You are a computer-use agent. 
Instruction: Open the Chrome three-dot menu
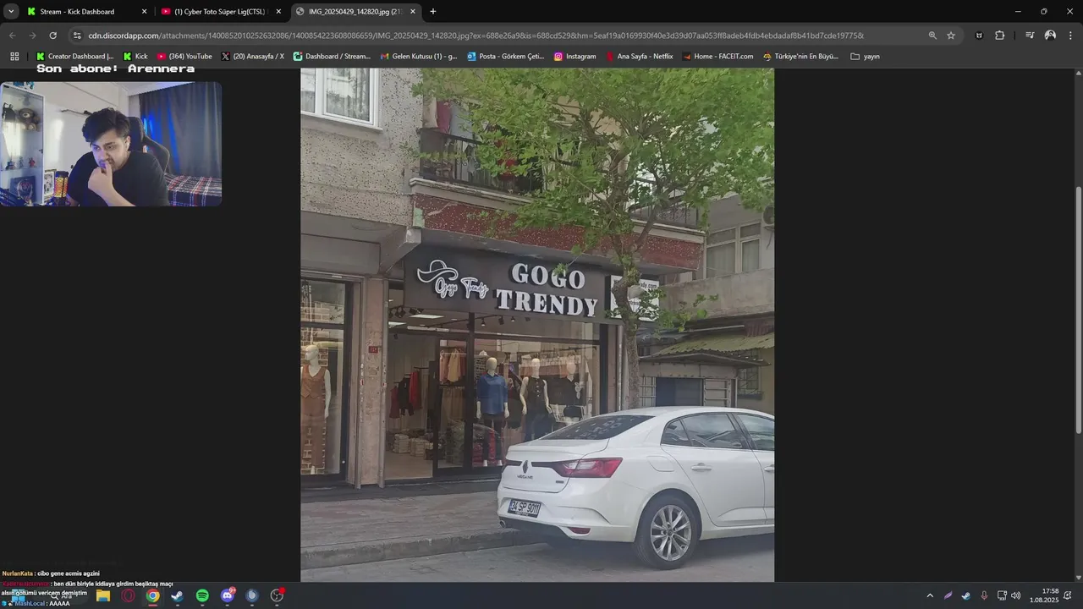click(x=1070, y=36)
